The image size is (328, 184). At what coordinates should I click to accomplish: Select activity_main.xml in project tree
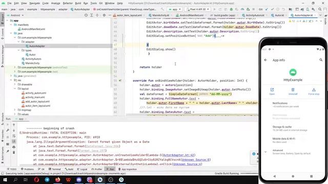(x=35, y=97)
